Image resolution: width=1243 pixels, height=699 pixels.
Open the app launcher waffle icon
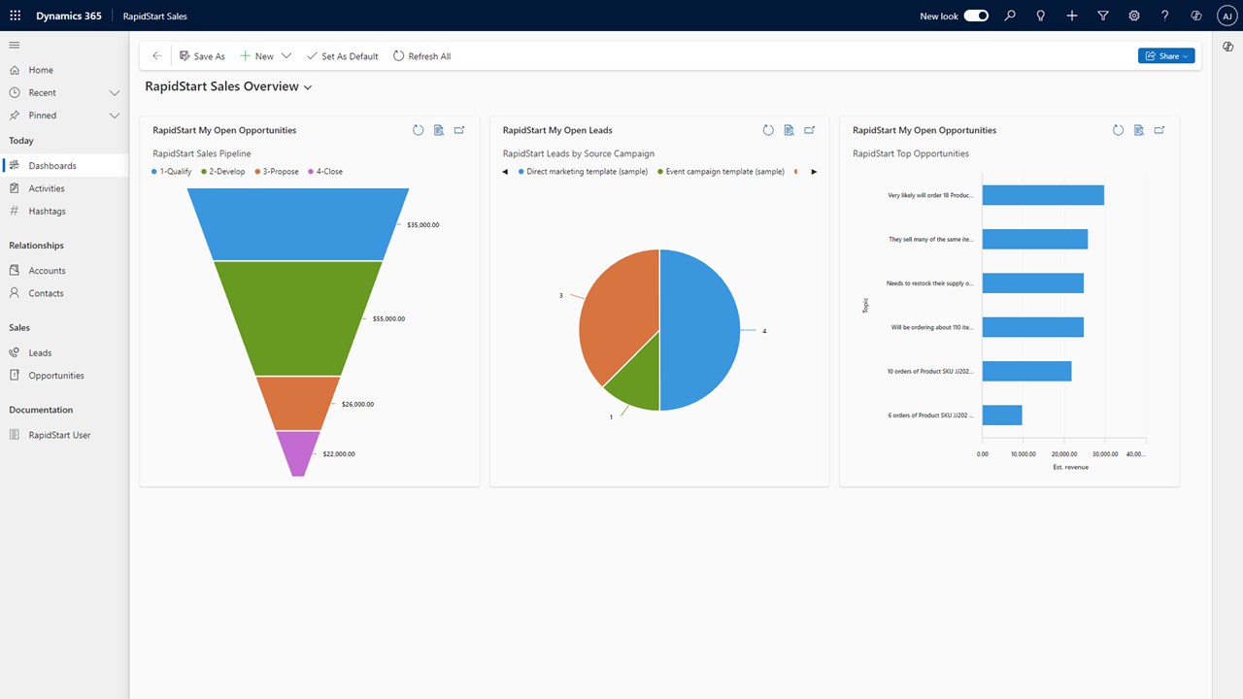click(x=15, y=16)
